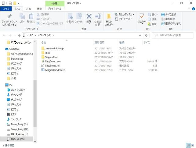Open Customize Quick Access Toolbar dropdown
196x148 pixels.
19,3
